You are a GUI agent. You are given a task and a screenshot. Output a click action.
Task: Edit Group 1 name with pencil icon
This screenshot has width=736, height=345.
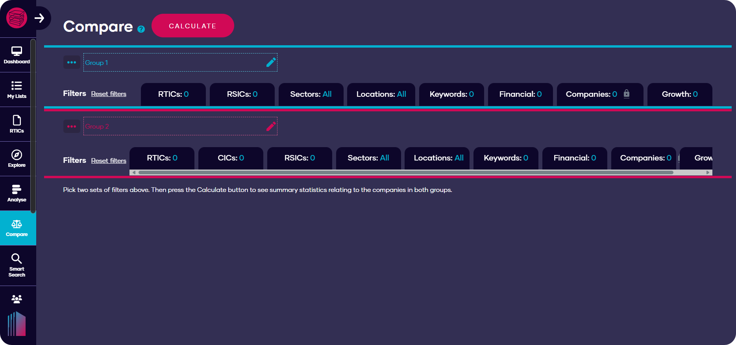coord(271,63)
